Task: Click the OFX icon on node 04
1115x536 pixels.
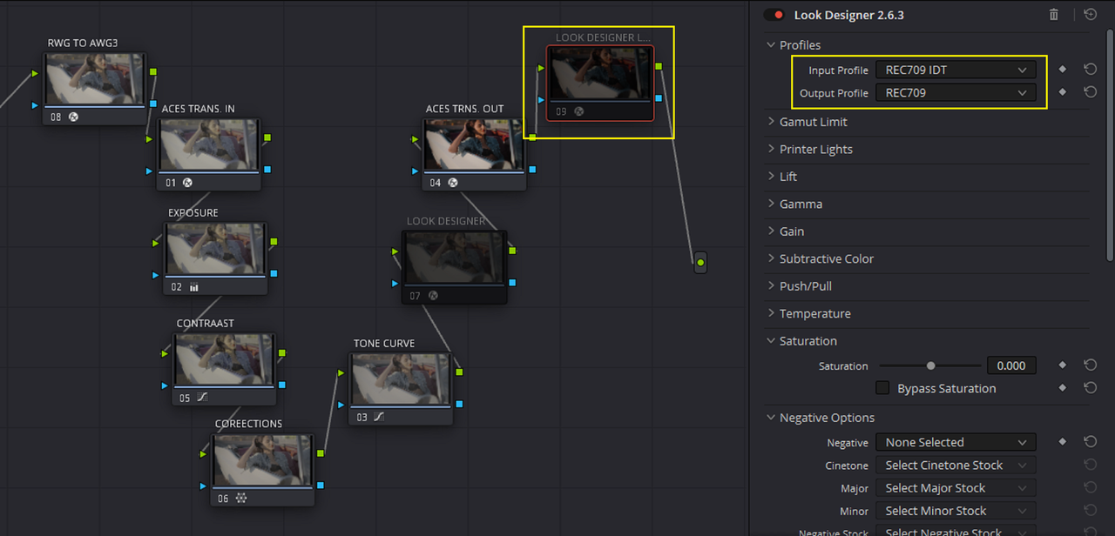Action: tap(452, 183)
